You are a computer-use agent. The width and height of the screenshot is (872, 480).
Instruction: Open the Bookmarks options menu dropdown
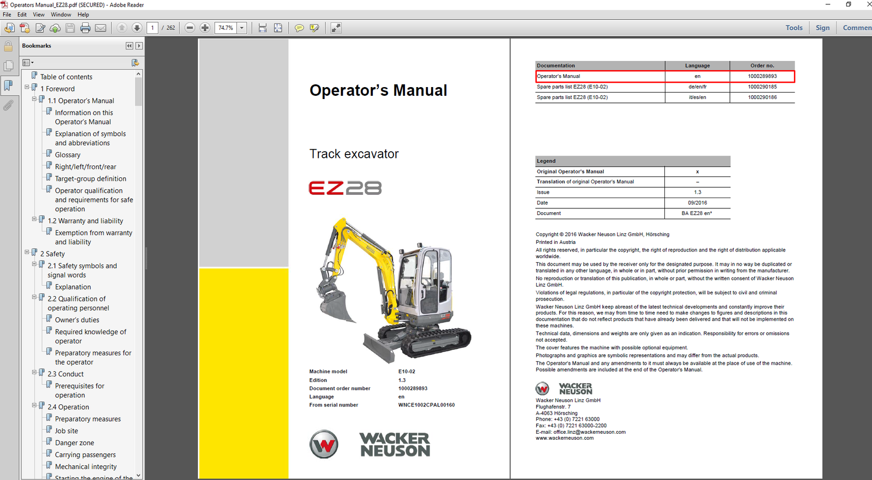pos(28,63)
